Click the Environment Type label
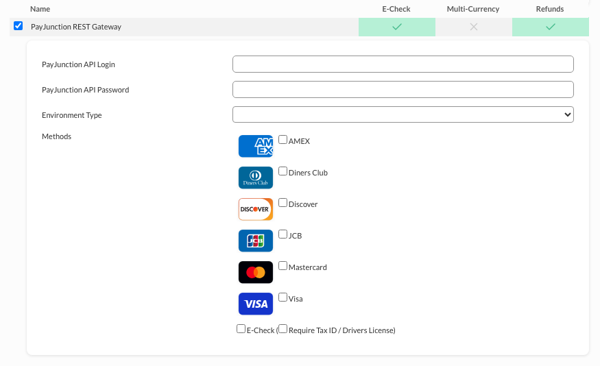The image size is (600, 366). click(x=72, y=115)
